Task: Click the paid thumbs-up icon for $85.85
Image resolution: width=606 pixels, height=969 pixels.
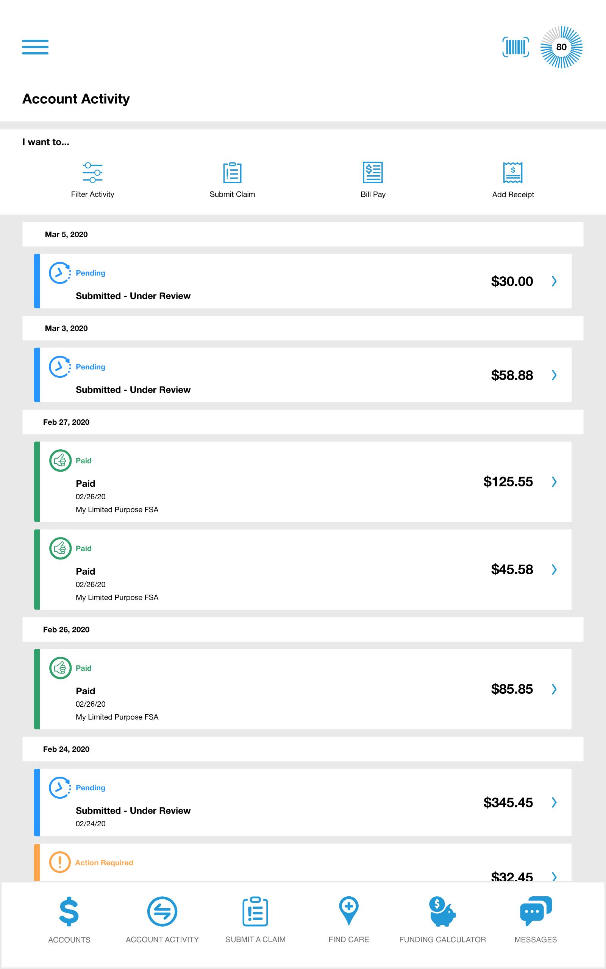Action: coord(60,668)
